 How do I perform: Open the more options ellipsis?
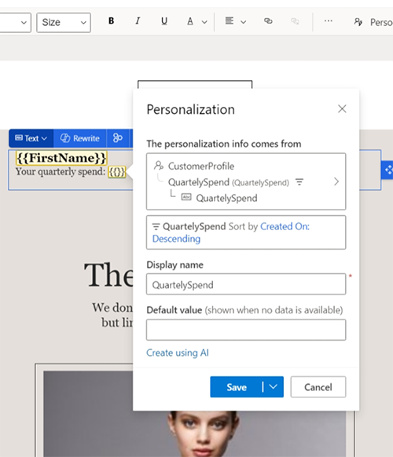[x=329, y=21]
